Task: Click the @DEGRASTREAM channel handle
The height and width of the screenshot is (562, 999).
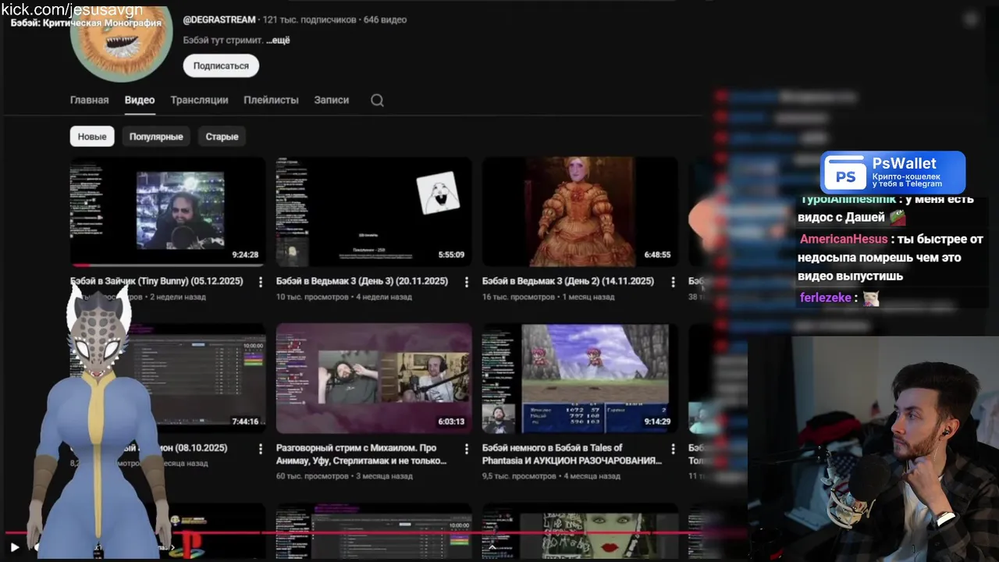Action: click(219, 20)
